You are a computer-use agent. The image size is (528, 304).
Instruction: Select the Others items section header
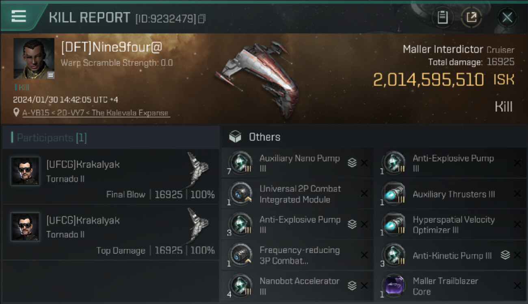coord(264,137)
